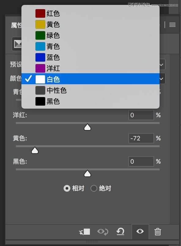Click the Selective Color adjustment thumbnail icon

[x=17, y=44]
